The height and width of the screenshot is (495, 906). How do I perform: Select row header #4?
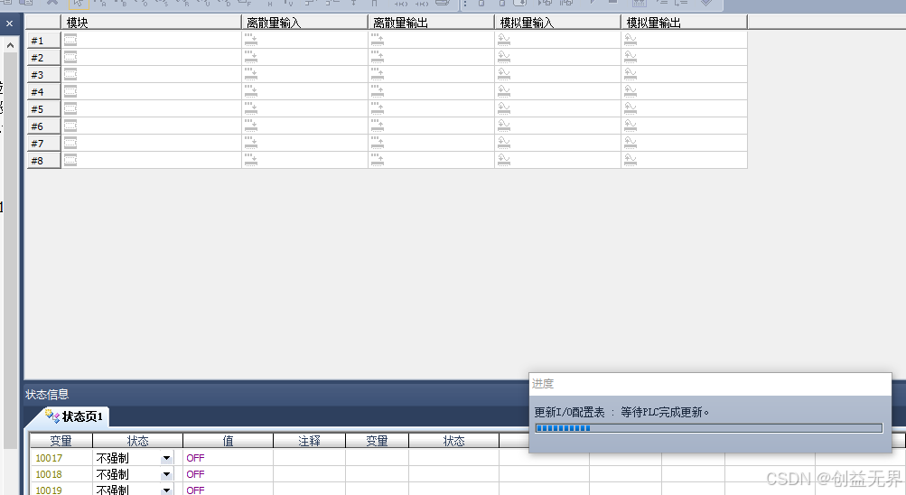(43, 92)
